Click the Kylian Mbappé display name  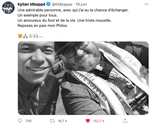click(x=31, y=4)
